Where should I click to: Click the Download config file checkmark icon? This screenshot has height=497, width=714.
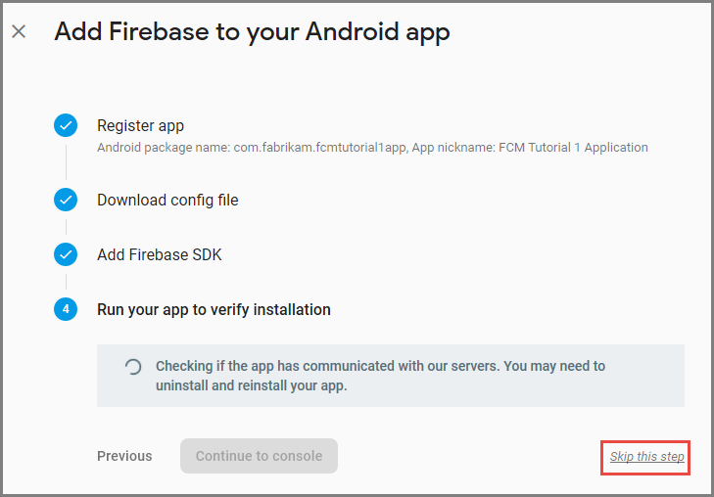pyautogui.click(x=66, y=200)
